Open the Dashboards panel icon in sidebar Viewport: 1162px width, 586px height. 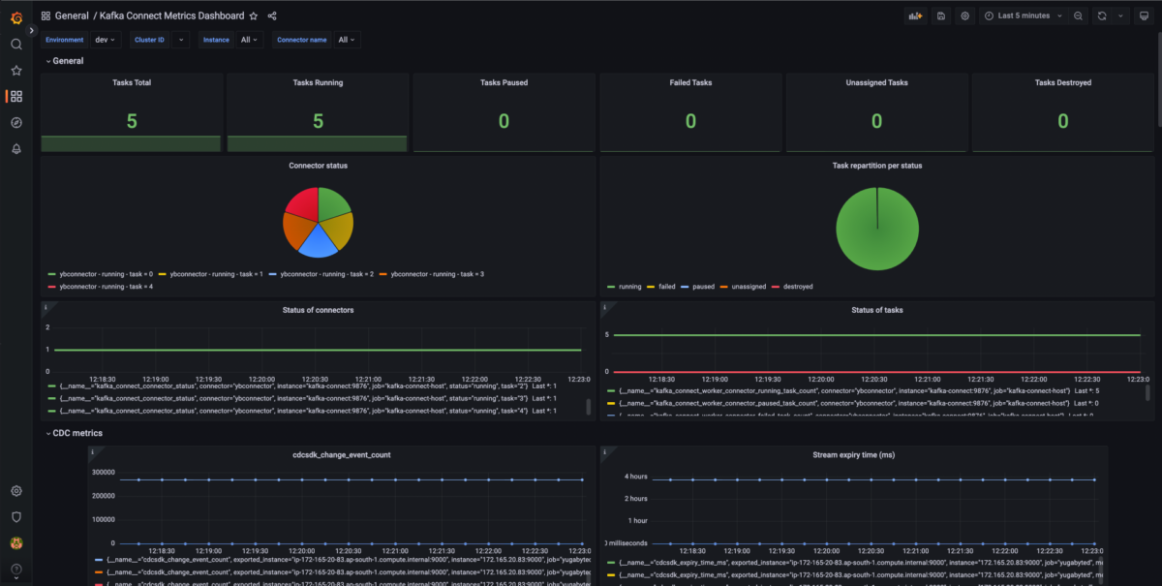(15, 96)
